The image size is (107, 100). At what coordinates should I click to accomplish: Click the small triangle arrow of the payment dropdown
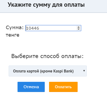[x=84, y=71]
